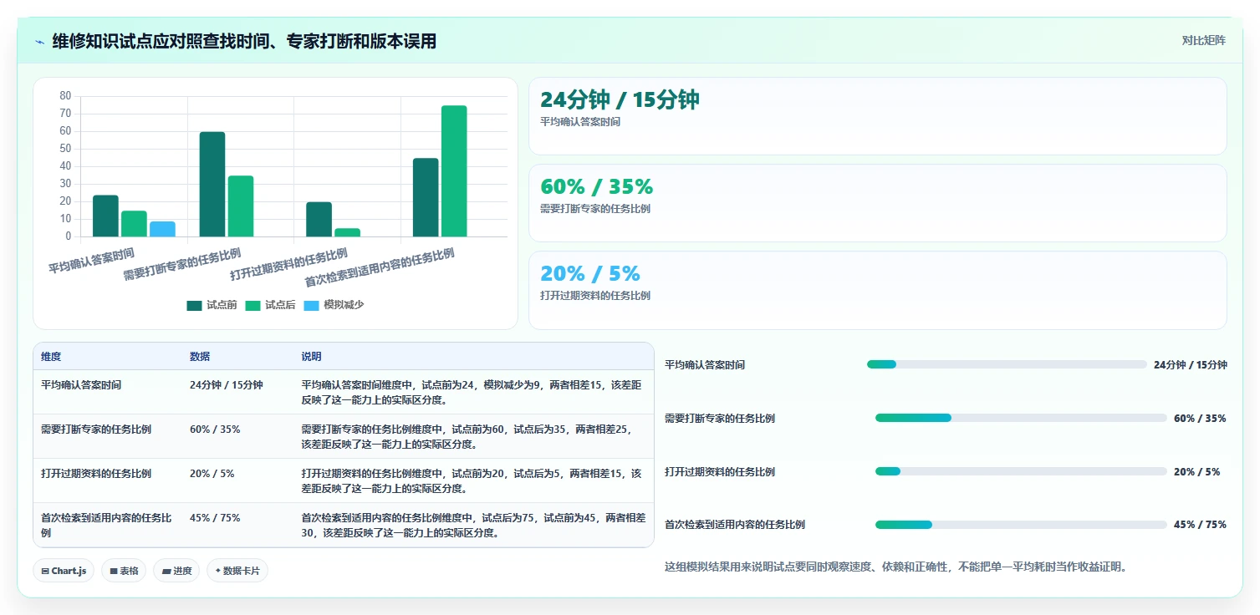This screenshot has height=615, width=1260.
Task: Select the Chart.js chip
Action: pos(64,571)
